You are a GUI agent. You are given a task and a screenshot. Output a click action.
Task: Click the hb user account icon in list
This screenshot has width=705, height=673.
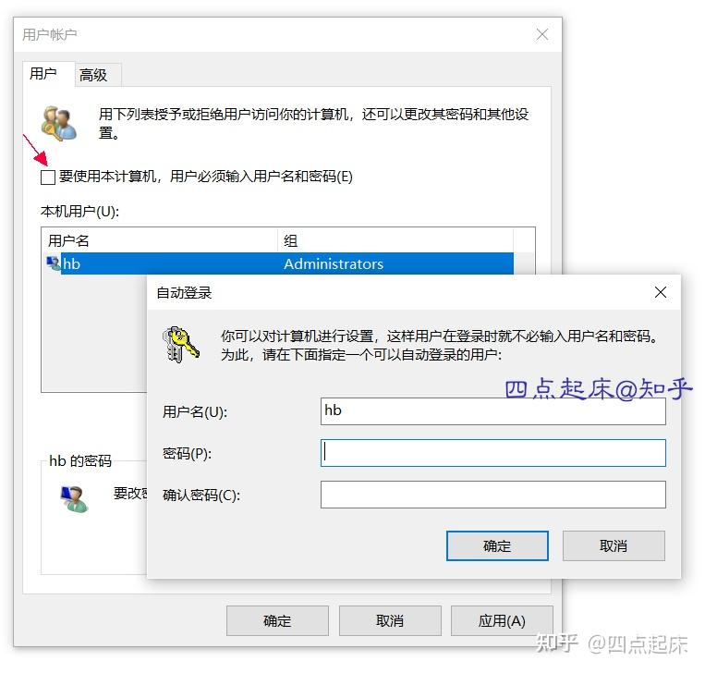54,263
